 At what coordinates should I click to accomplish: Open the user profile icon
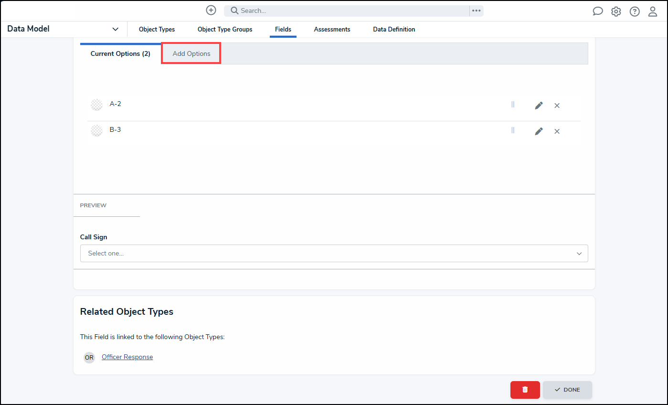point(652,11)
